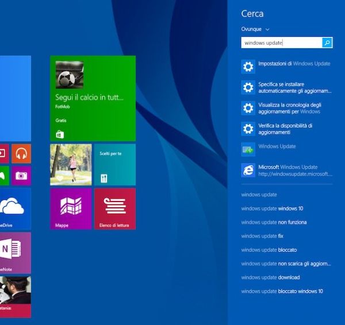Click the Internet Explorer icon
This screenshot has width=345, height=325.
pyautogui.click(x=248, y=170)
